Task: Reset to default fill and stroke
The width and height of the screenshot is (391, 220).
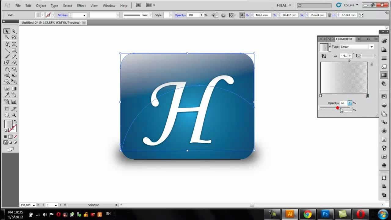Action: 6,131
